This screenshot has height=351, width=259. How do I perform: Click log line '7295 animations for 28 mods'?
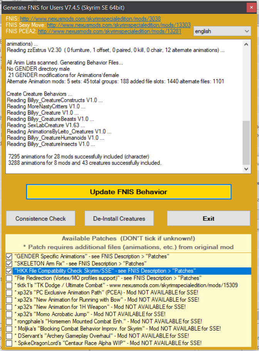(79, 157)
